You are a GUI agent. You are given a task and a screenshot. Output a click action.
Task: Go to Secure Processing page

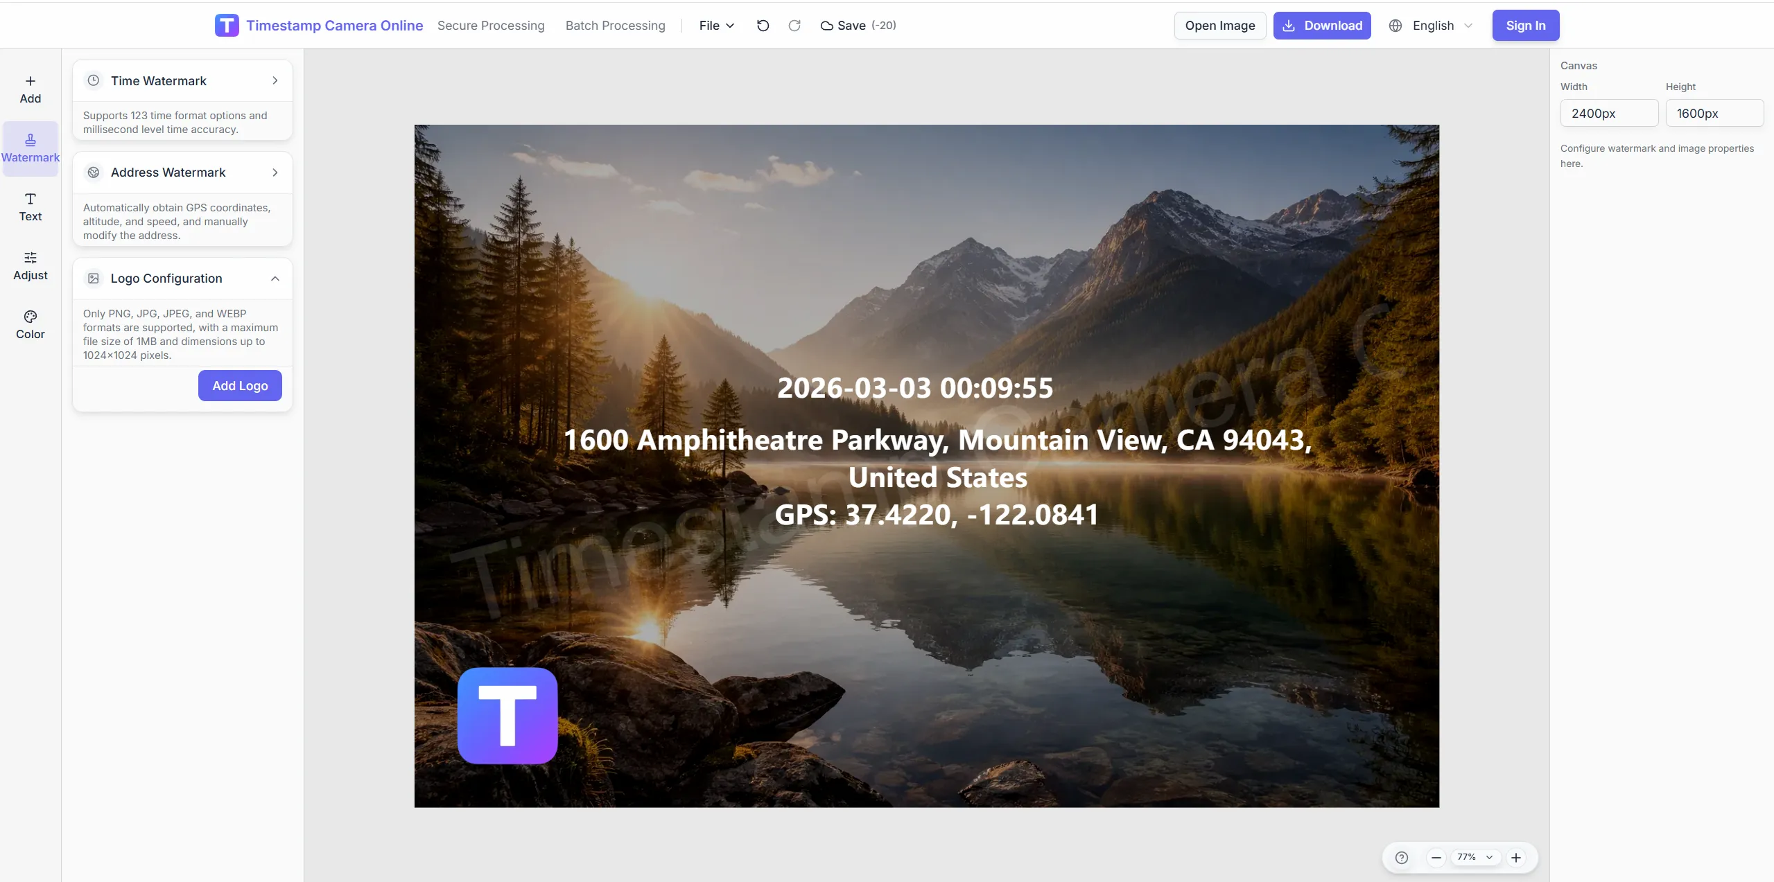pos(491,26)
